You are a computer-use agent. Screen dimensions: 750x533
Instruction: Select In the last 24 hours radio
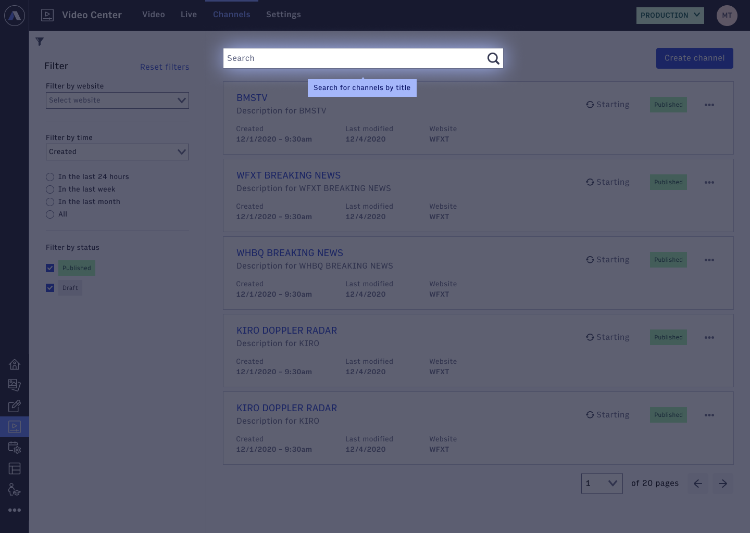click(x=50, y=177)
